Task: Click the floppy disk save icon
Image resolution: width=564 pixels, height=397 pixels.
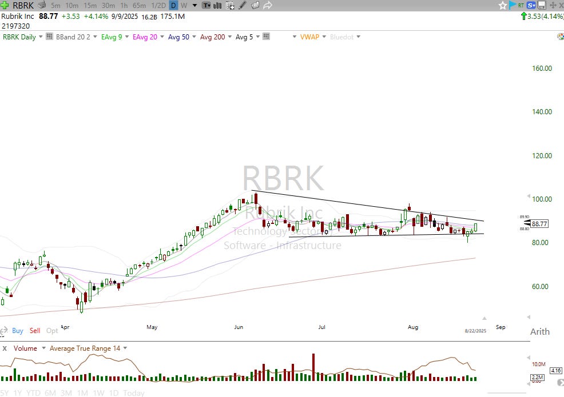Action: tap(542, 5)
